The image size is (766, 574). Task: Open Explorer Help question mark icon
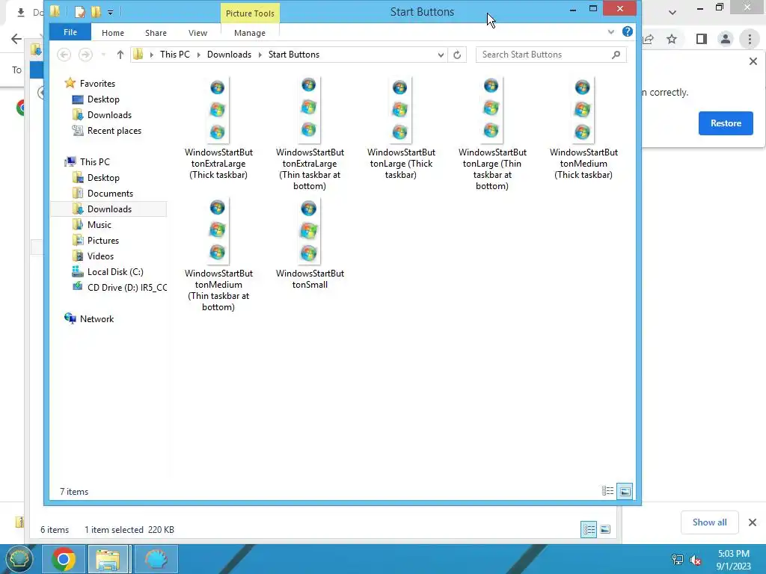[628, 31]
